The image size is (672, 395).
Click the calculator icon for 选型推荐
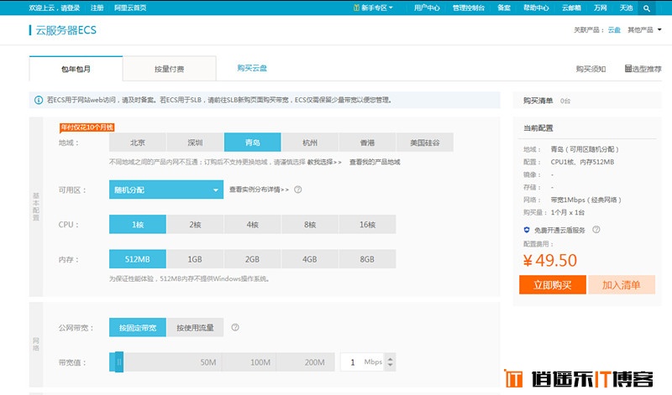[x=627, y=69]
